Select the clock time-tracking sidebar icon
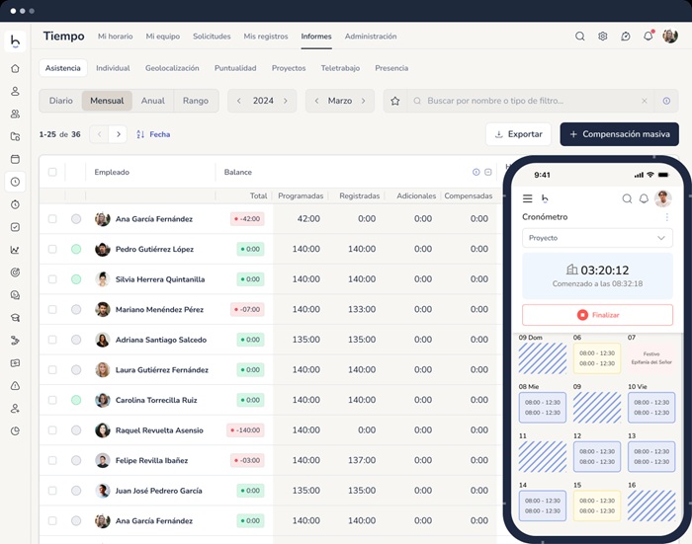This screenshot has height=544, width=692. tap(15, 182)
